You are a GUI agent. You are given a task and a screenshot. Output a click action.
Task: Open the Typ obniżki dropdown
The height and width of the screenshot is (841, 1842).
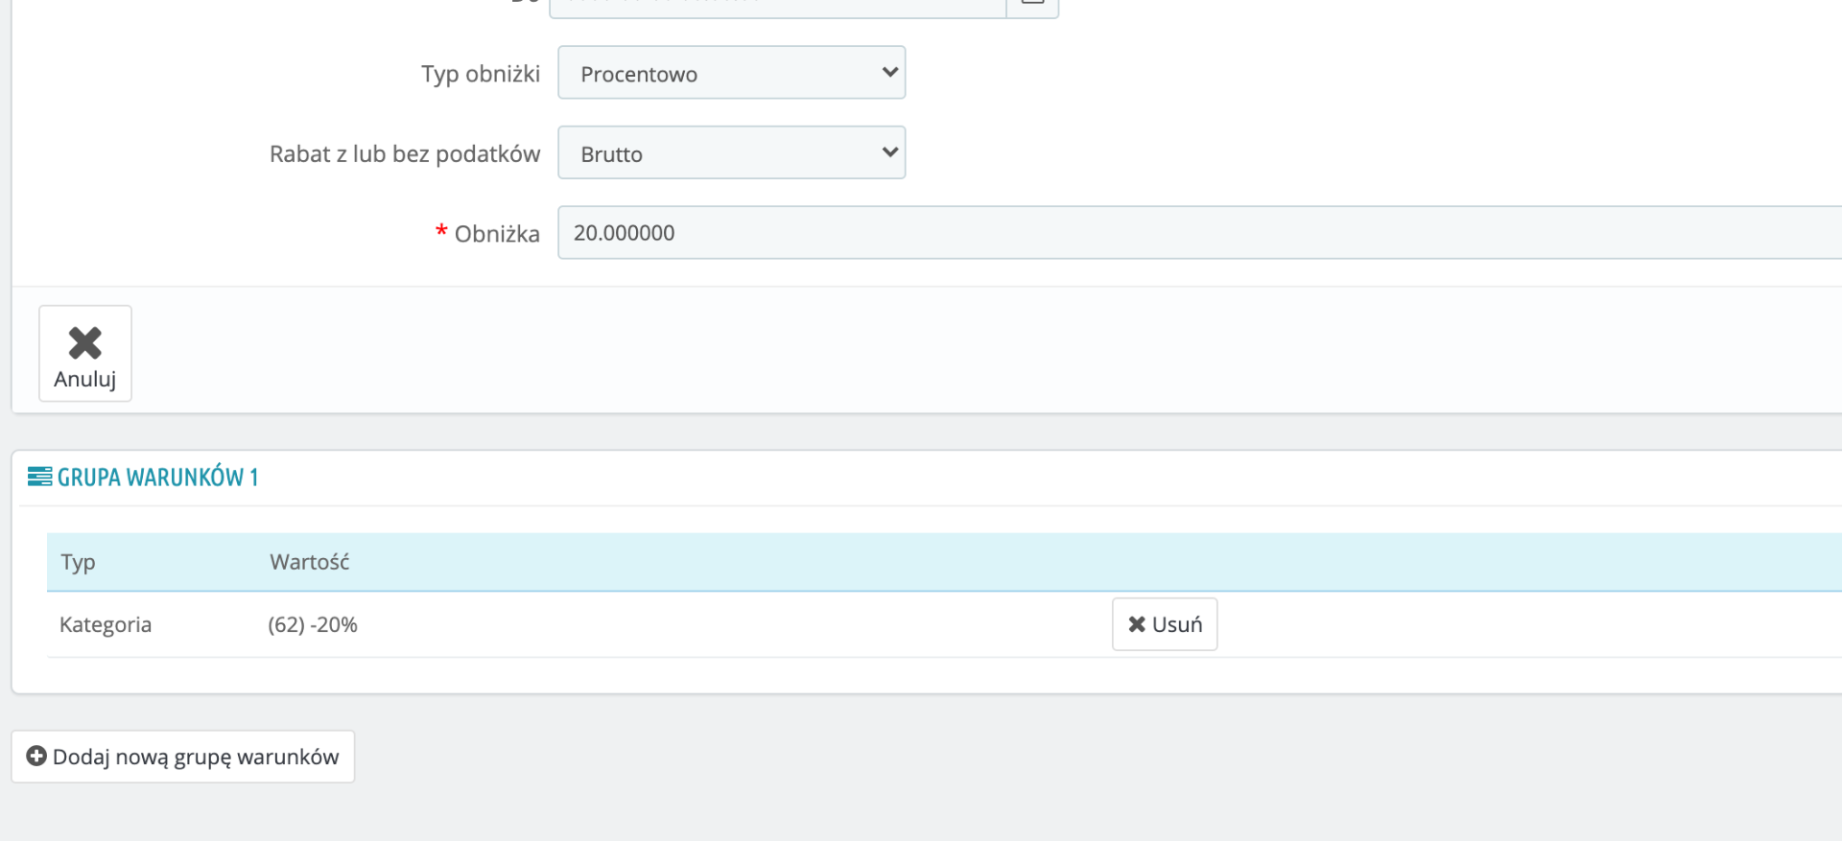coord(731,73)
